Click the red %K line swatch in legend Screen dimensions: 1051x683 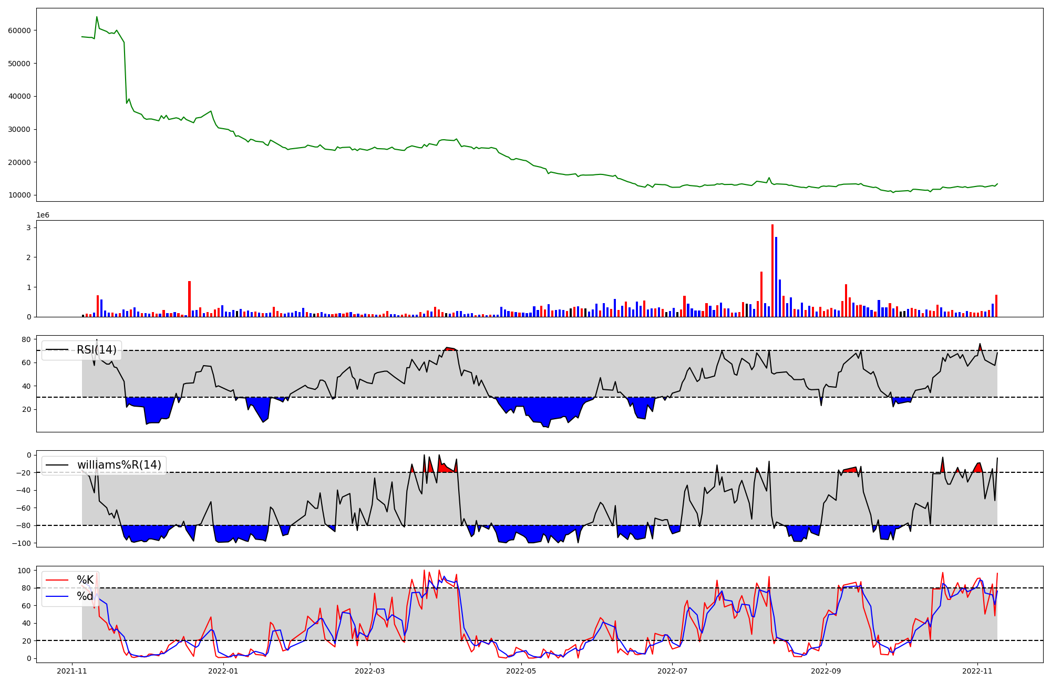(57, 580)
